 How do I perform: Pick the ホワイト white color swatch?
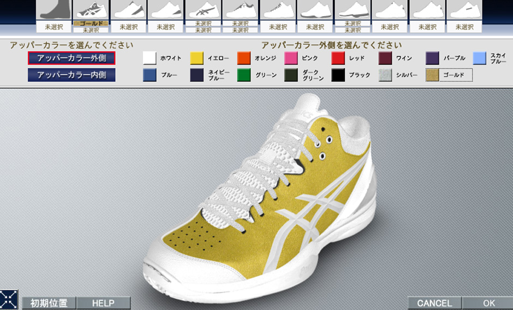click(150, 58)
